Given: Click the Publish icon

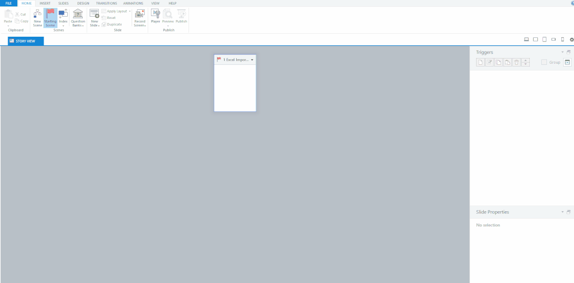Looking at the screenshot, I should 181,17.
